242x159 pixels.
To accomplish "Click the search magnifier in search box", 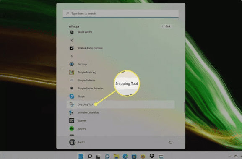I will coord(68,13).
